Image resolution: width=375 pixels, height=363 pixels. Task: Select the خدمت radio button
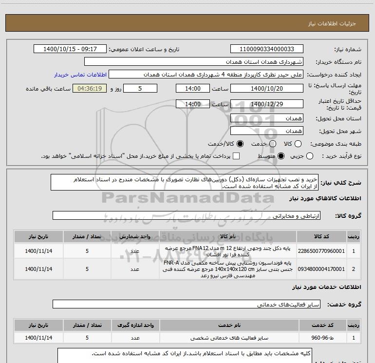point(273,144)
